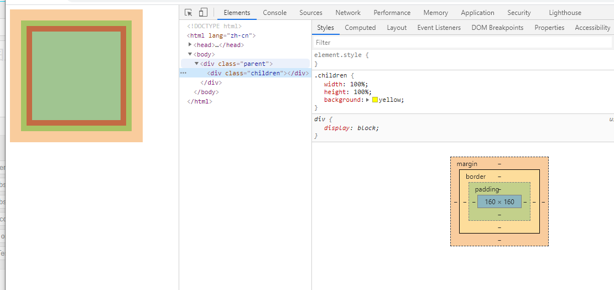
Task: Open the Application tab
Action: [x=477, y=13]
